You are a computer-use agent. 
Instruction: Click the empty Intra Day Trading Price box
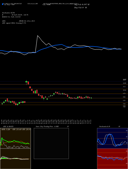click(x=51, y=143)
